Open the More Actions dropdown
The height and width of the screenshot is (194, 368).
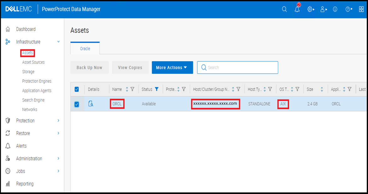coord(173,68)
